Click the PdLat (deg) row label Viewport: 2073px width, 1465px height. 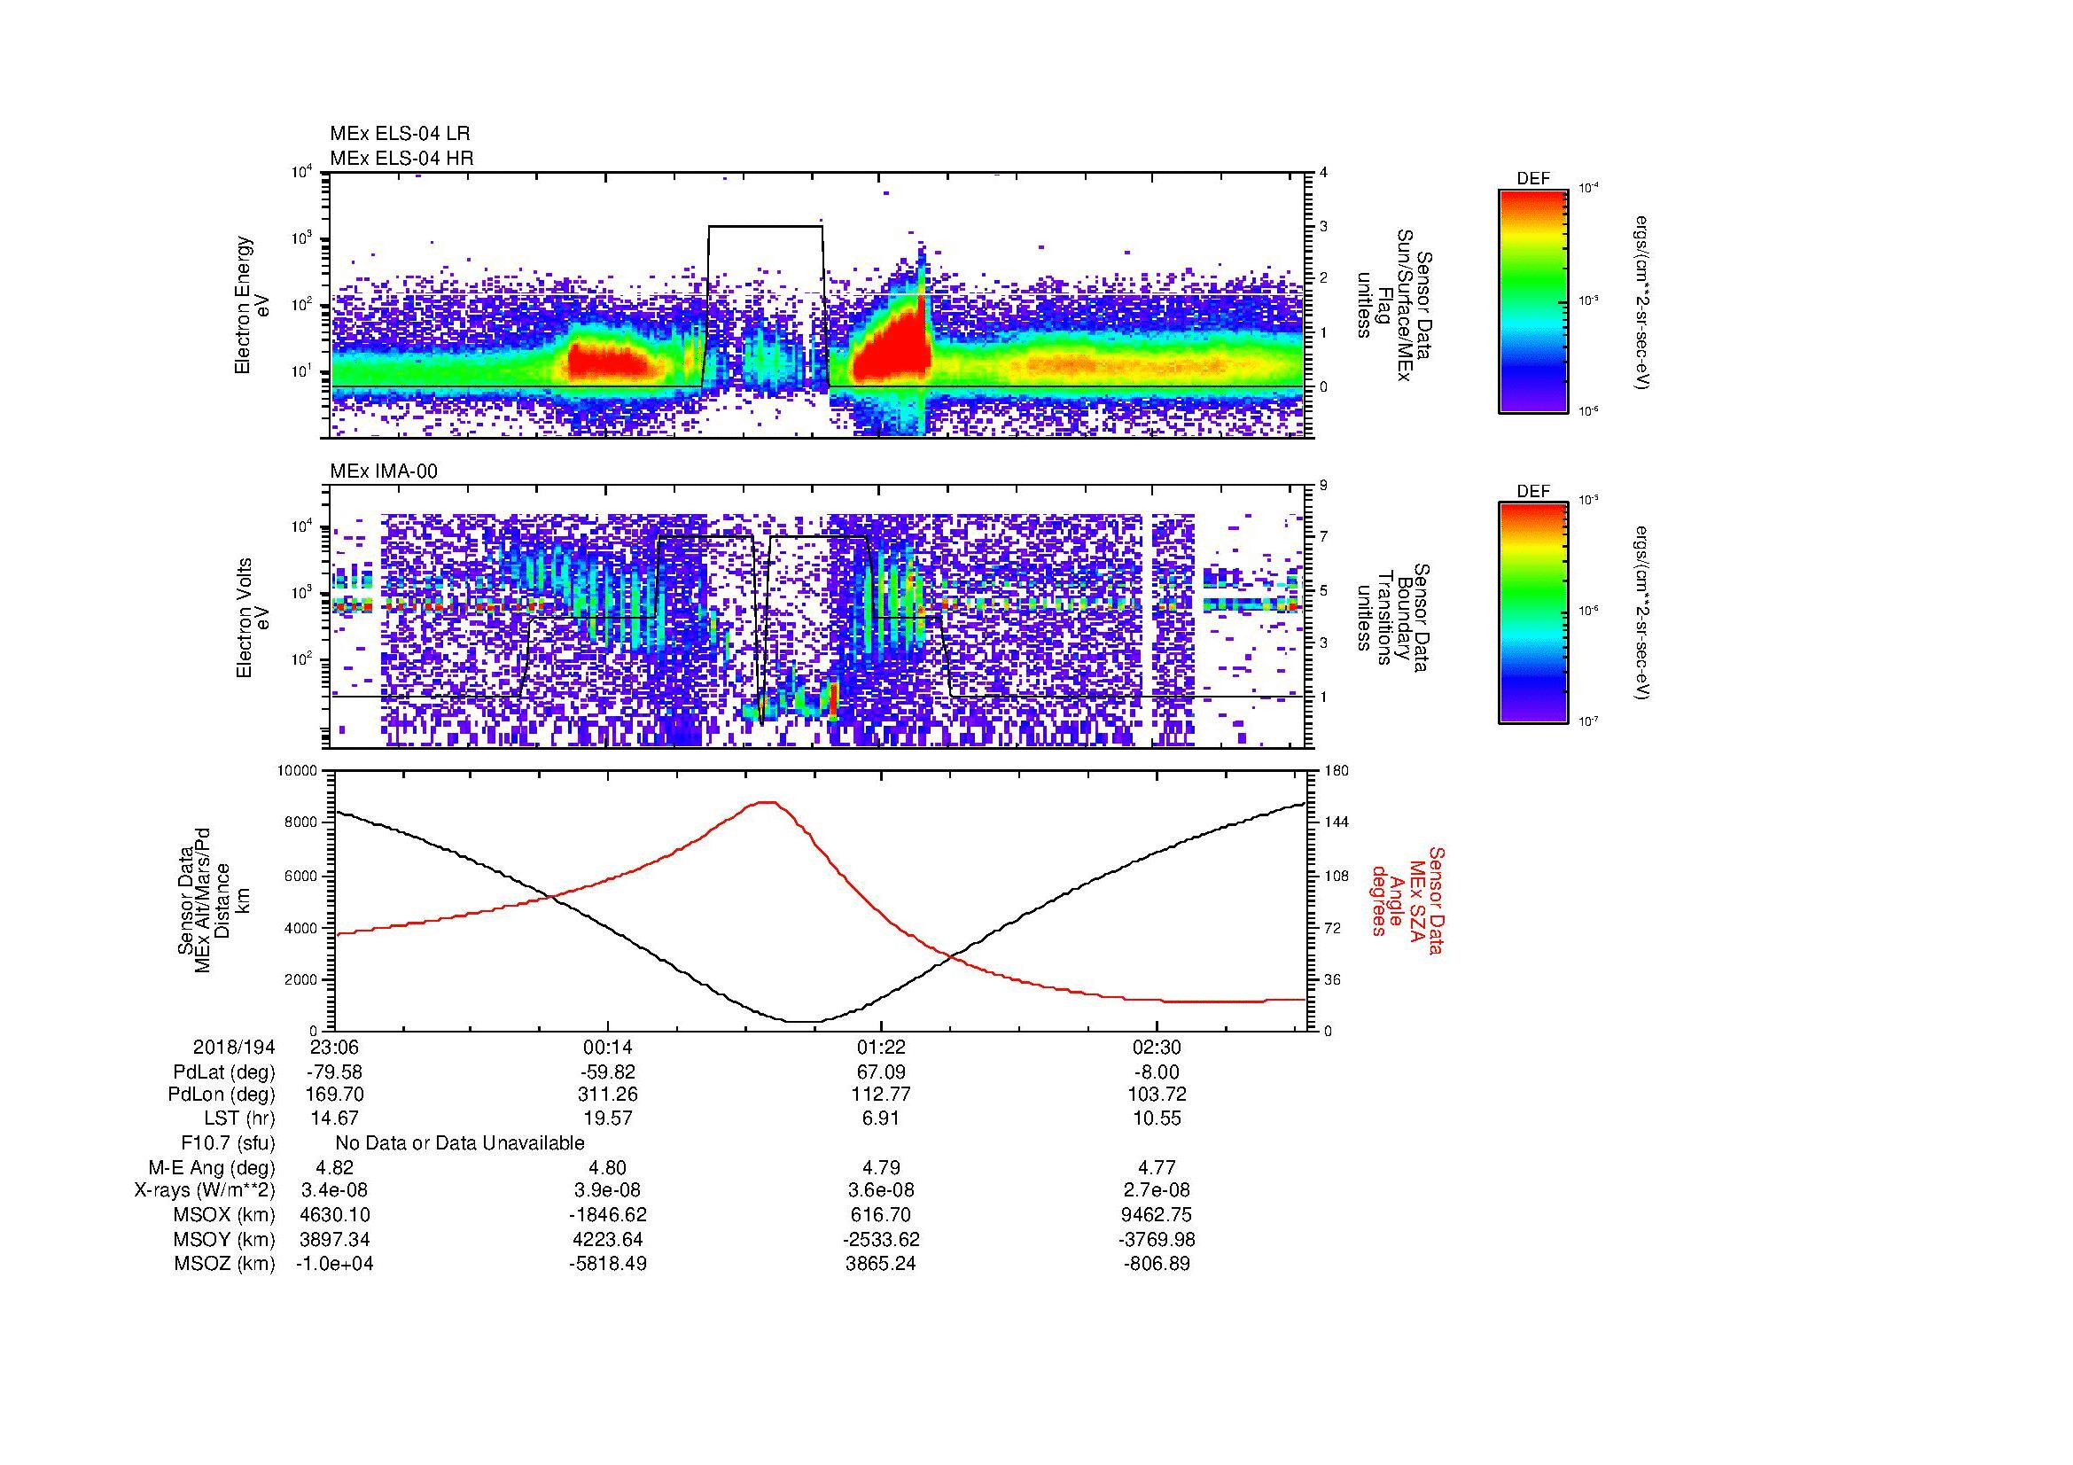coord(224,1072)
